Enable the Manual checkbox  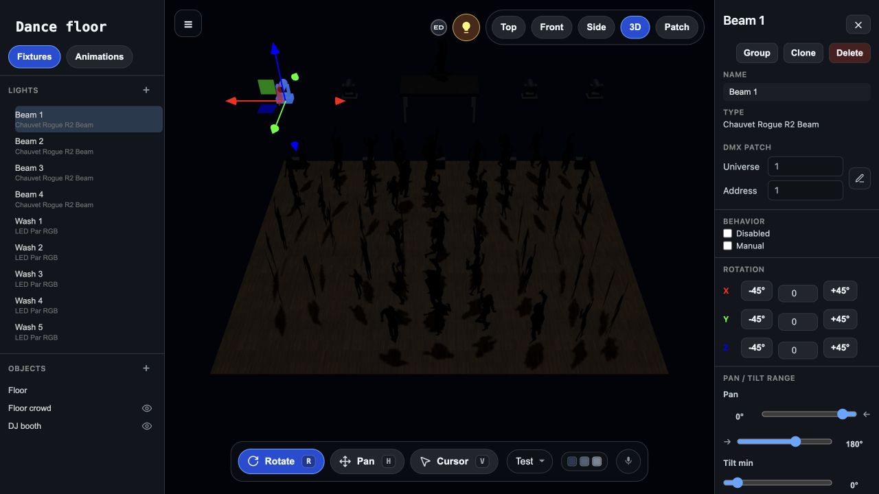click(728, 246)
